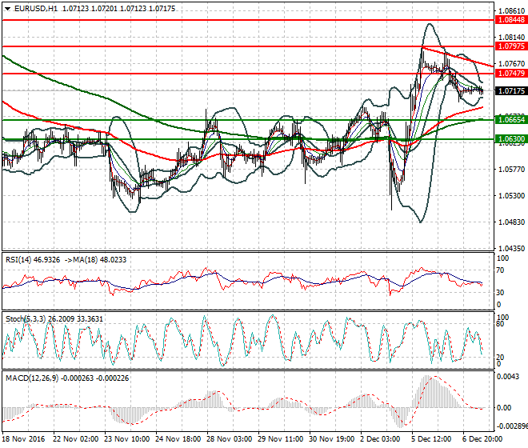Click the 22 Nov 02:00 time axis label
Screen dimensions: 528x448
pos(76,439)
